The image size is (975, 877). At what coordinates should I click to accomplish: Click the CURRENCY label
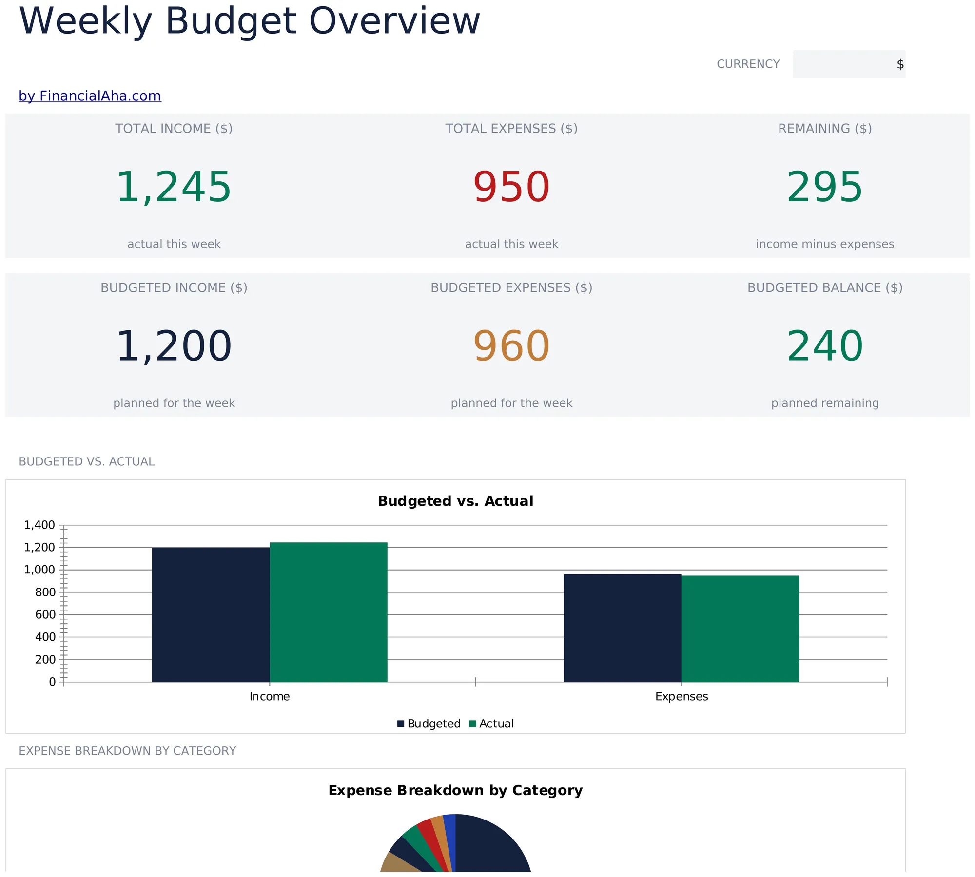pyautogui.click(x=748, y=64)
